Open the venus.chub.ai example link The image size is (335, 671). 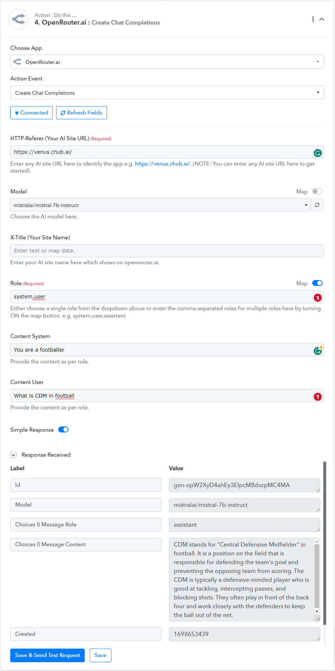coord(162,164)
